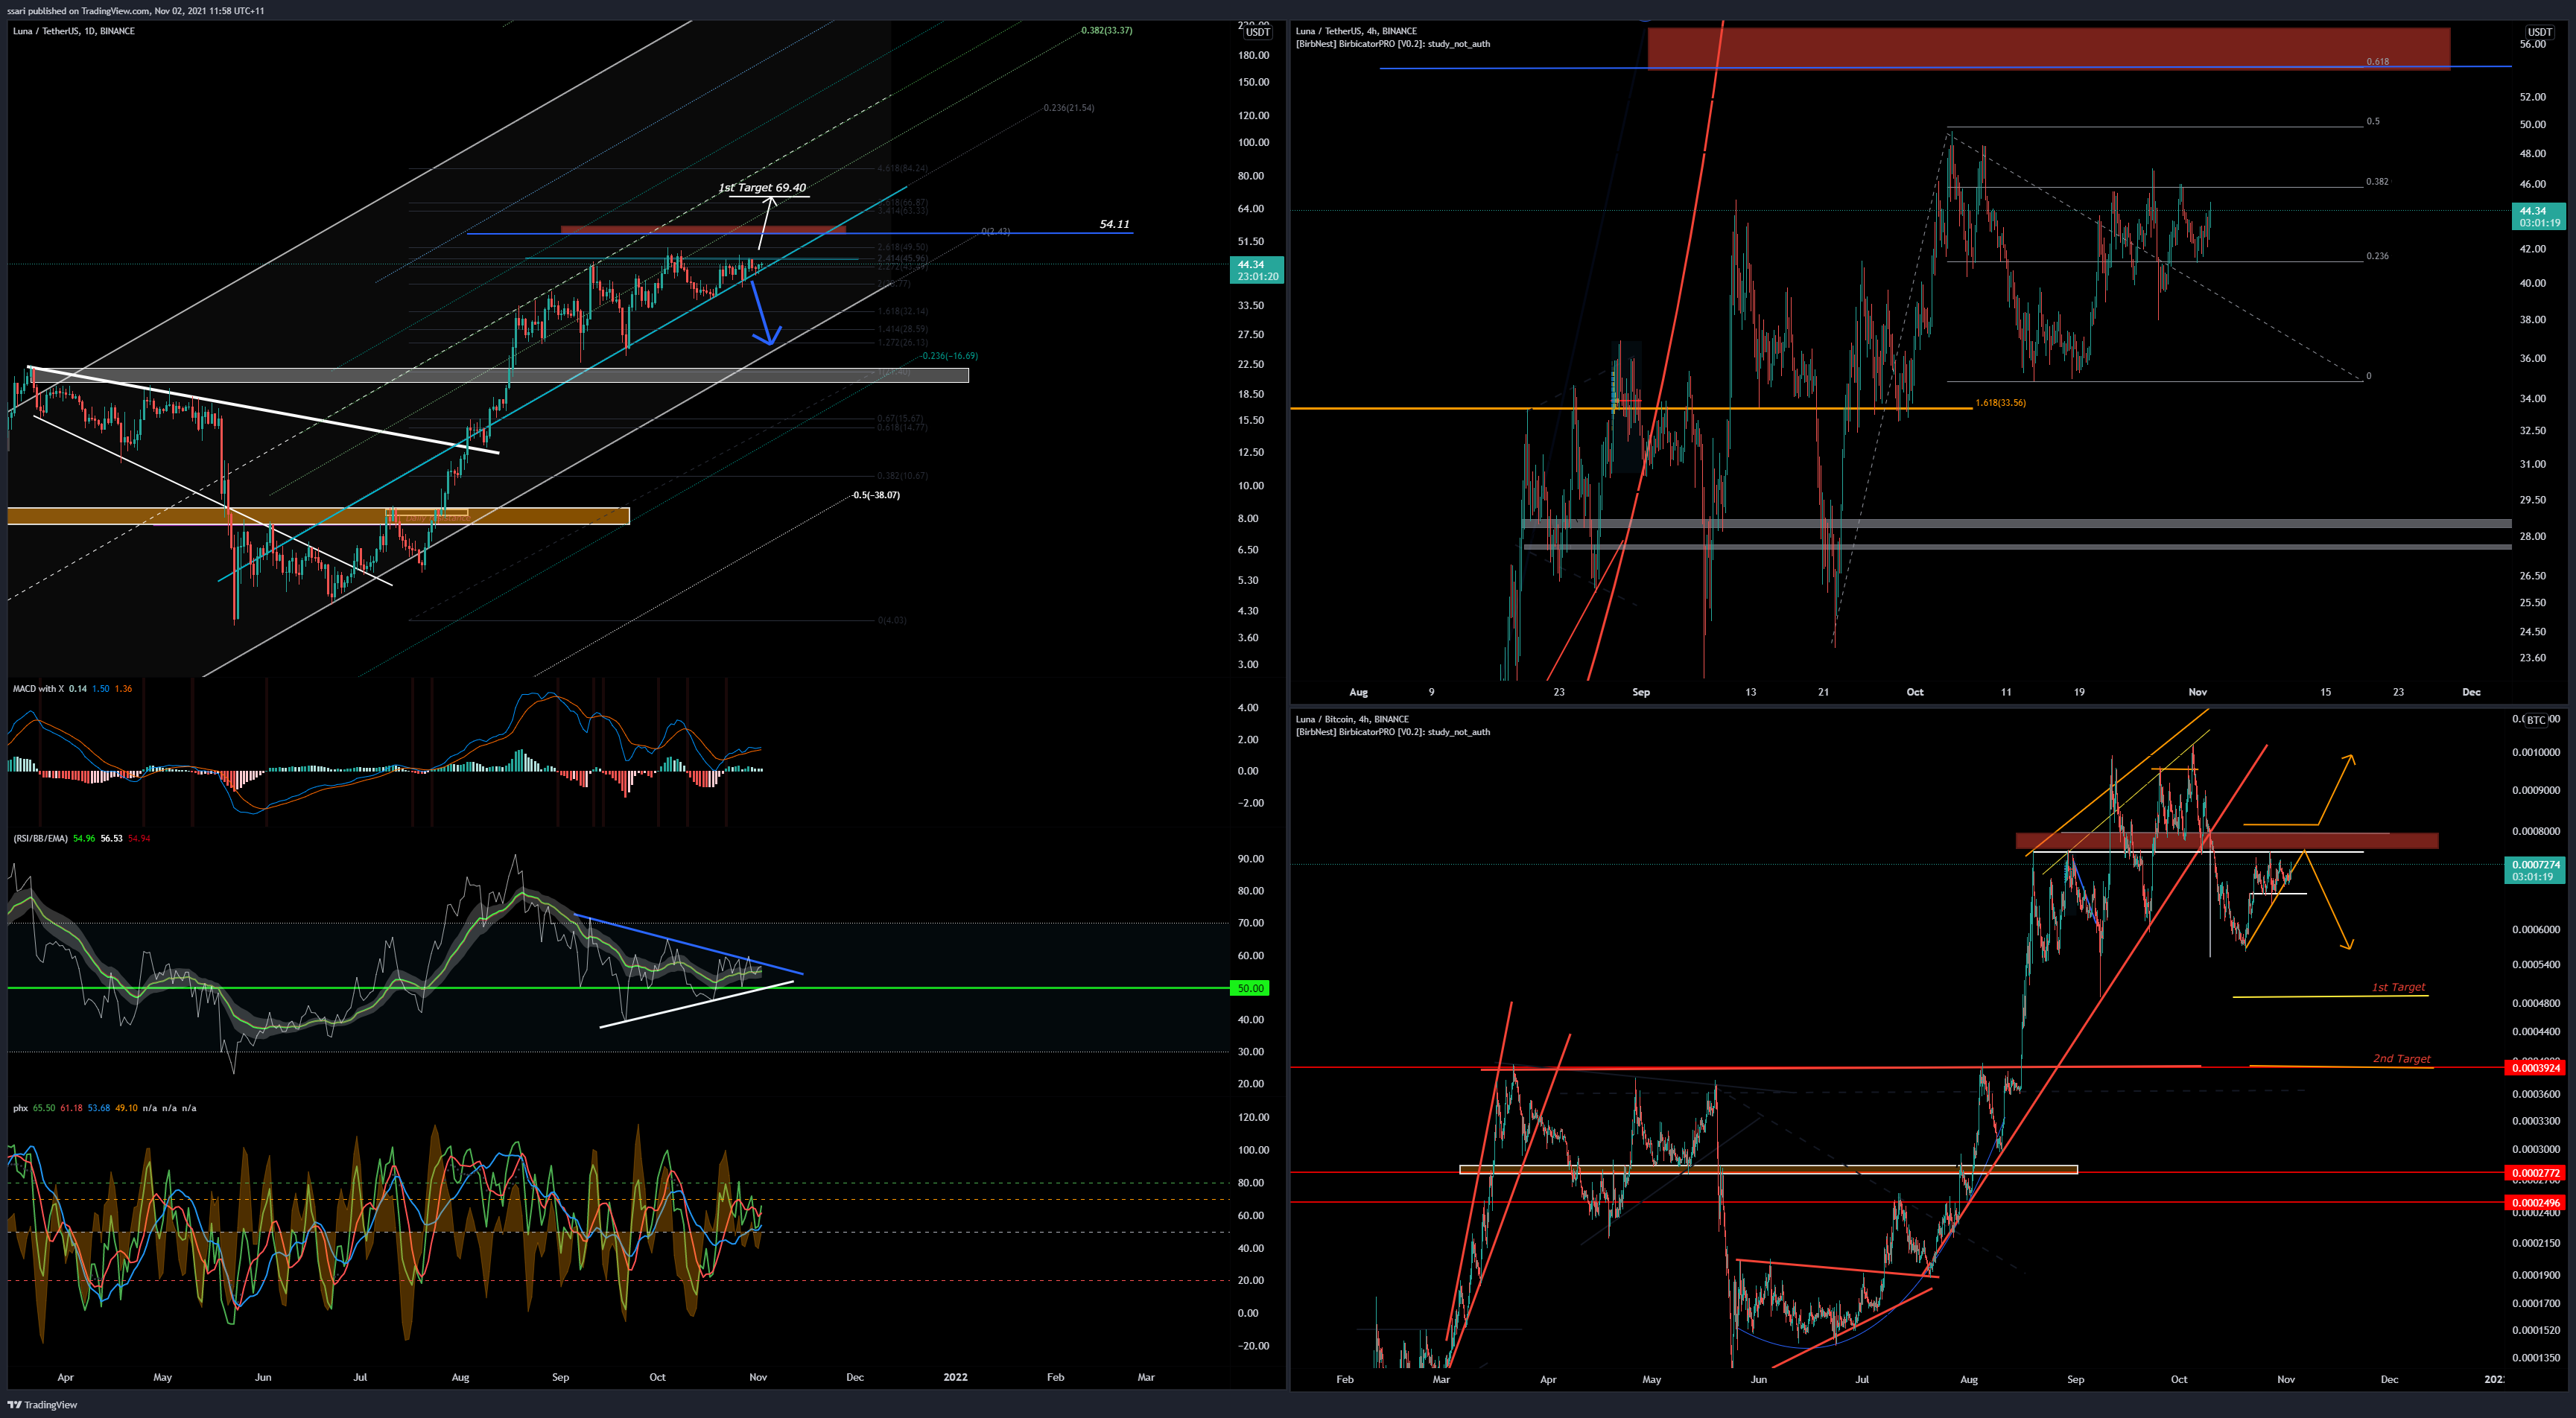Image resolution: width=2576 pixels, height=1418 pixels.
Task: Click the red 0.0002772 price level label
Action: (x=2534, y=1173)
